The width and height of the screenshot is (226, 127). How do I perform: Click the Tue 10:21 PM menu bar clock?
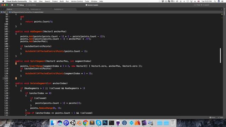pyautogui.click(x=206, y=1)
